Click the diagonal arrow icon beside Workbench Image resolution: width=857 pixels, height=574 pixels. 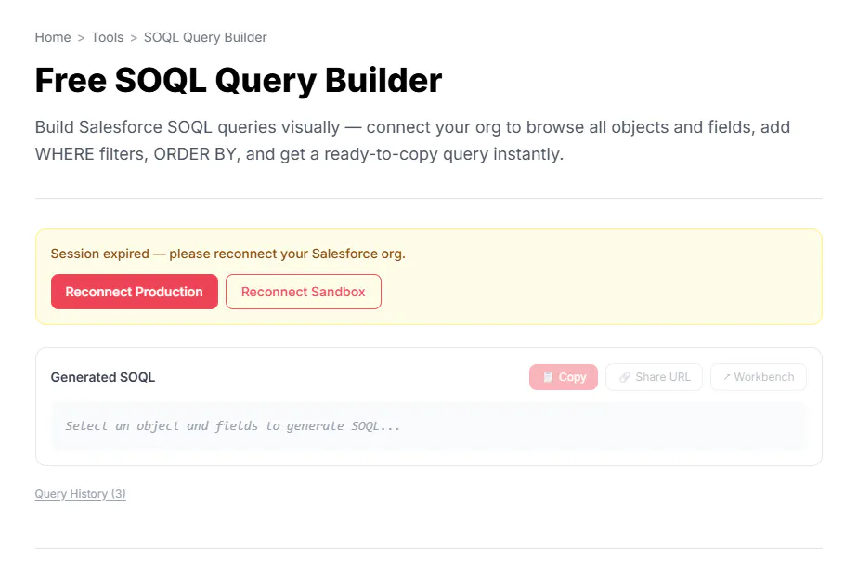point(726,377)
